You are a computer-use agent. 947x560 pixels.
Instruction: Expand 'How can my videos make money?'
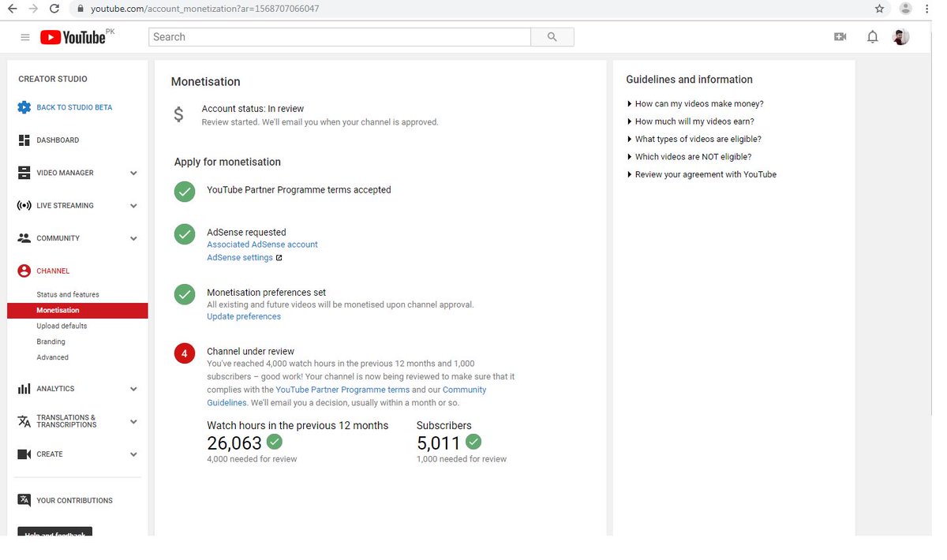[695, 104]
